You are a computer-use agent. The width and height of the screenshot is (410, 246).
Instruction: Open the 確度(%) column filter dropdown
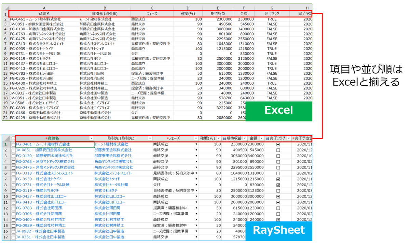[219, 138]
